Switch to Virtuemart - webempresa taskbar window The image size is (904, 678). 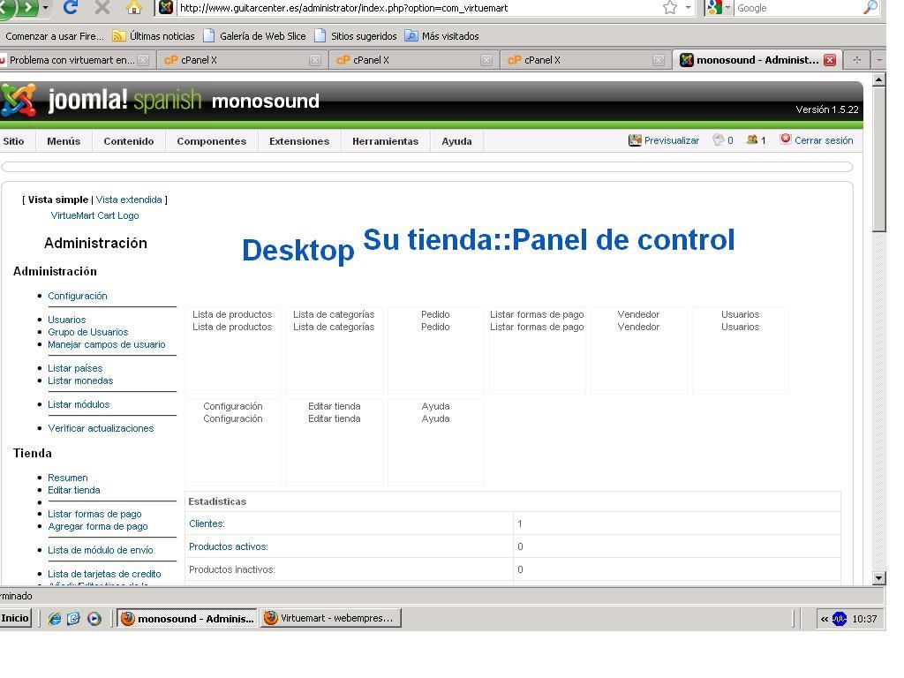pyautogui.click(x=331, y=618)
